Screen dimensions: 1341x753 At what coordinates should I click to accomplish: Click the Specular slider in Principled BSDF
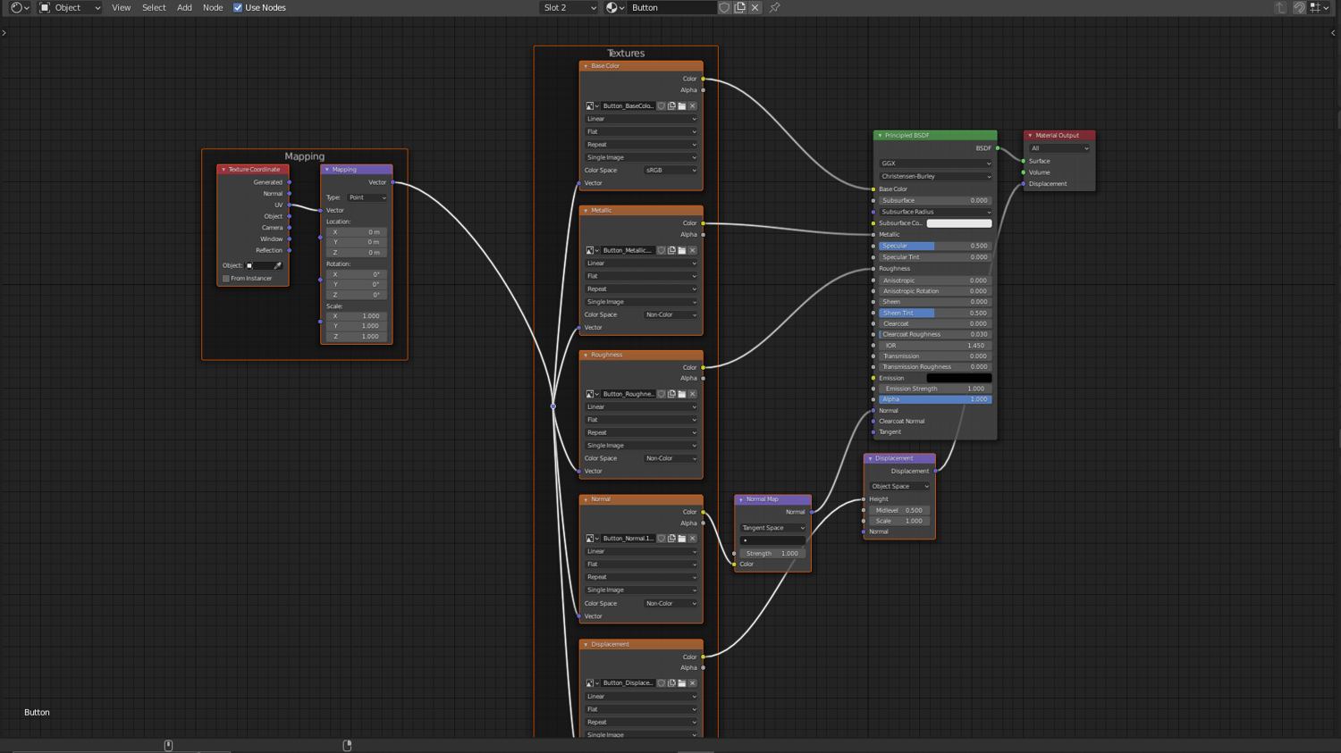(x=934, y=246)
